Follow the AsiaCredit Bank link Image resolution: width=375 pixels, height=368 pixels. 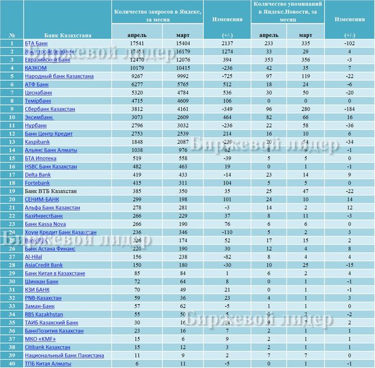[x=44, y=265]
